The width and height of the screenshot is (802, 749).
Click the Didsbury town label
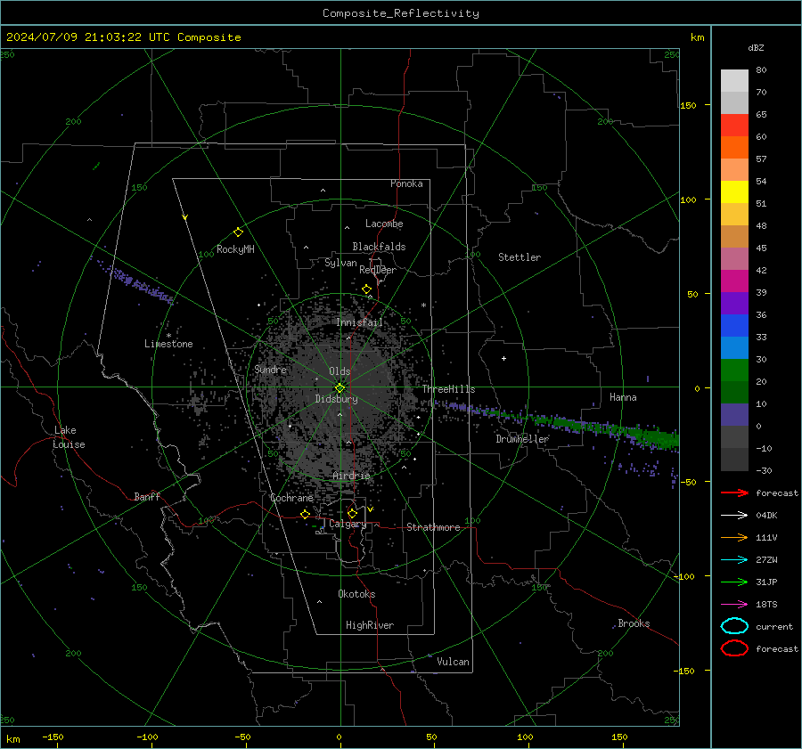point(336,399)
